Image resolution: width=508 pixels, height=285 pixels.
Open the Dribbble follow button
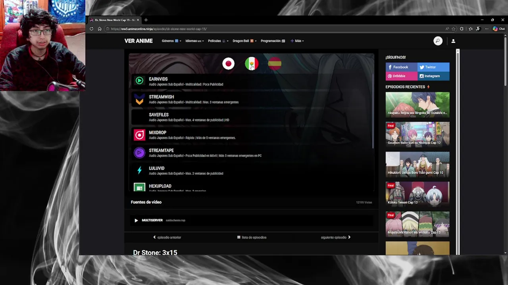pyautogui.click(x=401, y=76)
